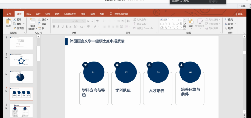
Task: Toggle Bold formatting
Action: (x=54, y=27)
